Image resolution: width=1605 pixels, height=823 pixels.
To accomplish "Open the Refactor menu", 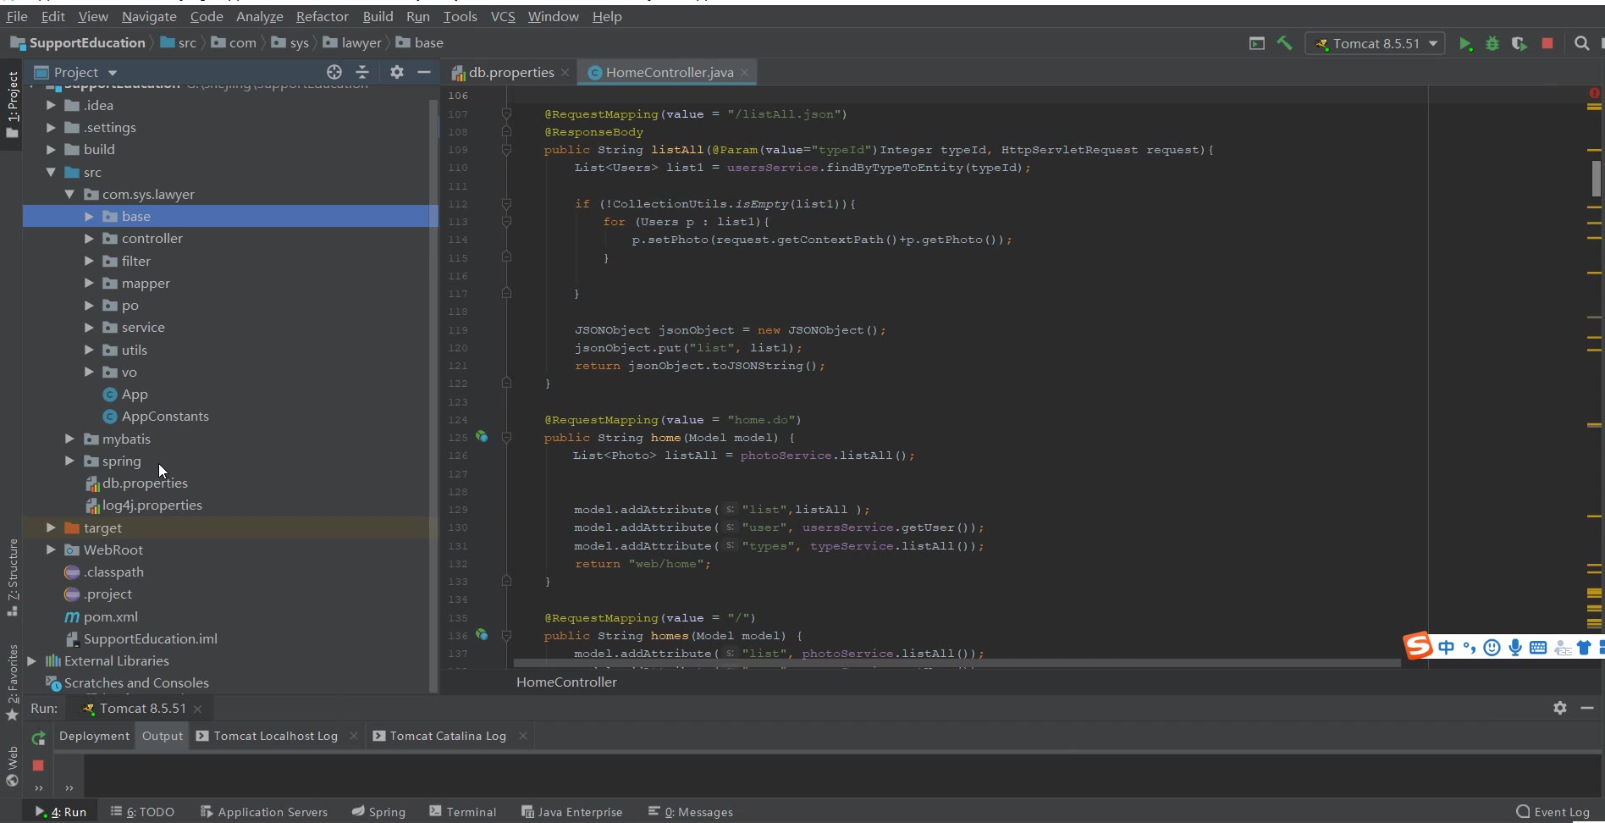I will 322,16.
